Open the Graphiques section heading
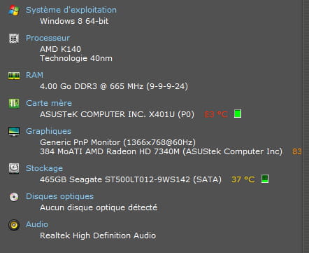309x253 pixels. 48,131
